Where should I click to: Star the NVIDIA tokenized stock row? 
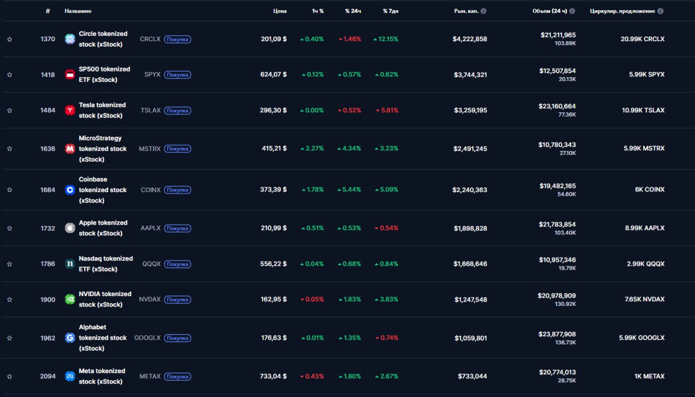click(x=9, y=299)
